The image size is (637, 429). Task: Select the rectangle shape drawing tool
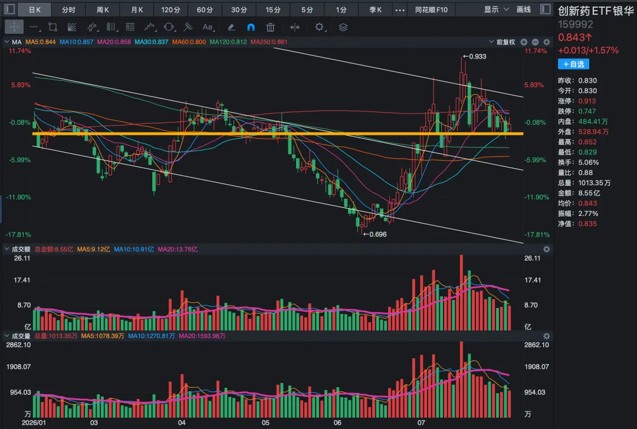[x=53, y=27]
